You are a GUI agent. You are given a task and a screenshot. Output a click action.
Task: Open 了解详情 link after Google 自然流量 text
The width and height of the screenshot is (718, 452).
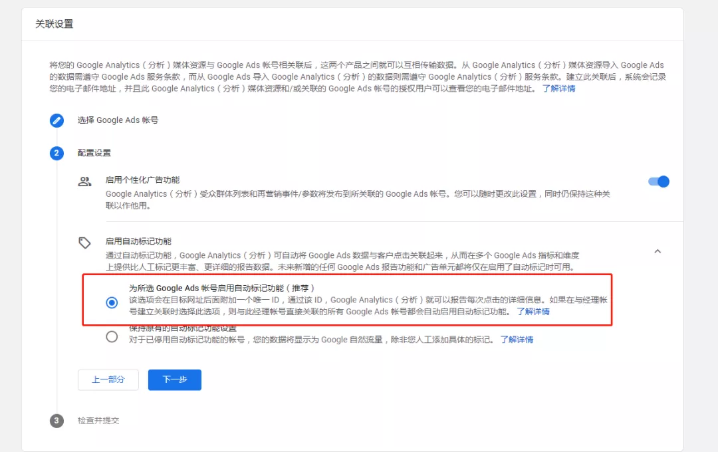point(517,340)
